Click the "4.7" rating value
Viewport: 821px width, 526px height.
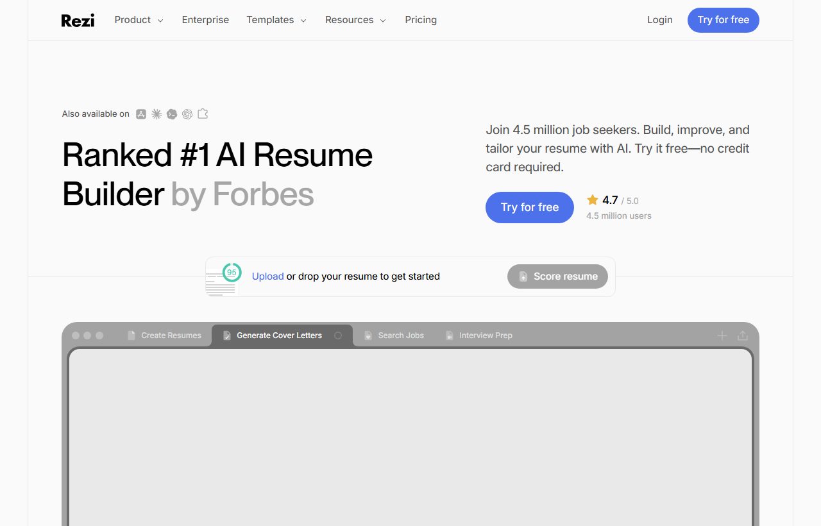coord(610,200)
